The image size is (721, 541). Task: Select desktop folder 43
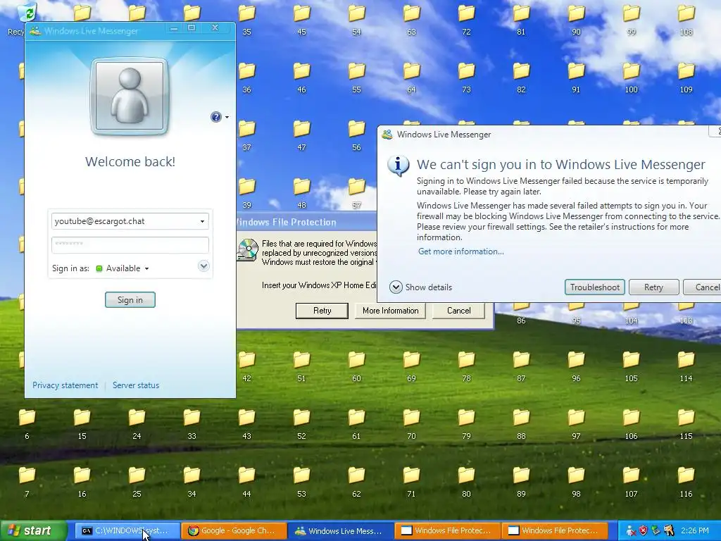point(246,424)
